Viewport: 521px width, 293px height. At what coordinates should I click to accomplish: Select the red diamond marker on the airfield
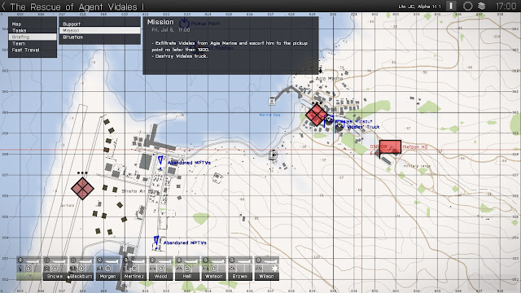tap(82, 188)
